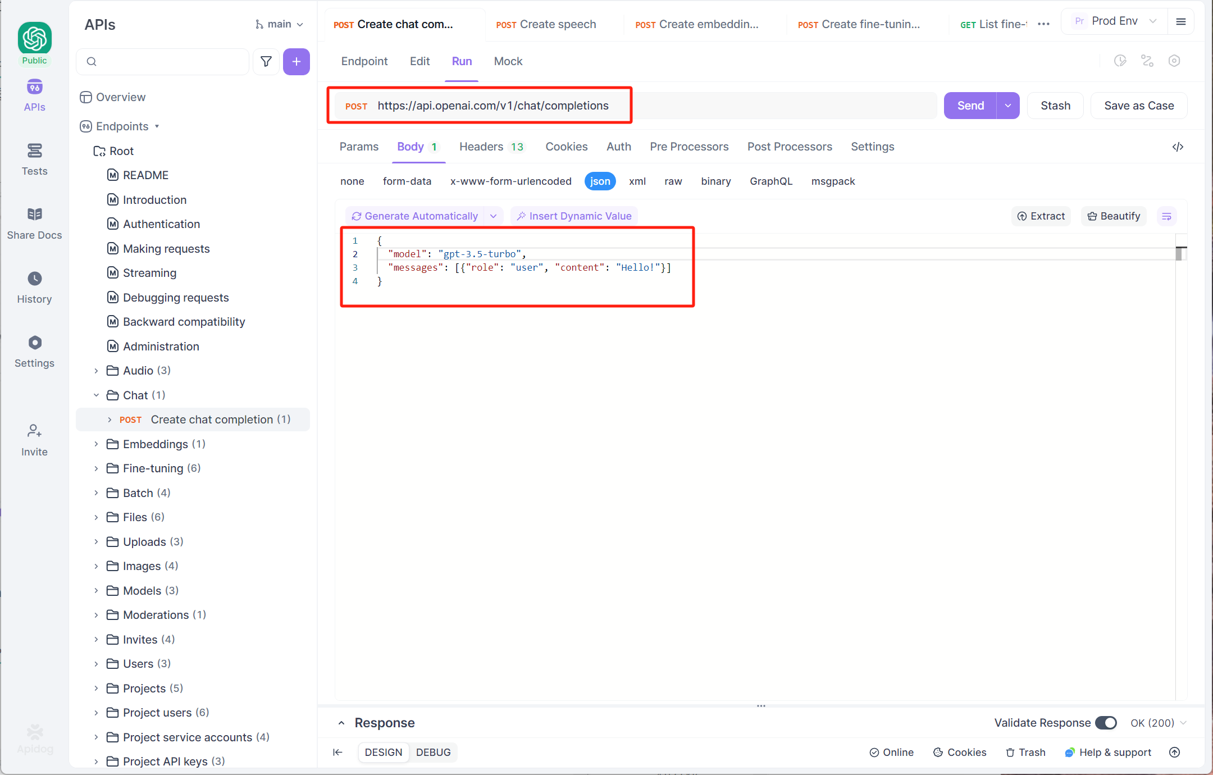
Task: Click the request URL field
Action: [x=636, y=106]
